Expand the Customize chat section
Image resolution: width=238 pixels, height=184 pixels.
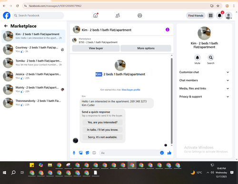coord(204,72)
